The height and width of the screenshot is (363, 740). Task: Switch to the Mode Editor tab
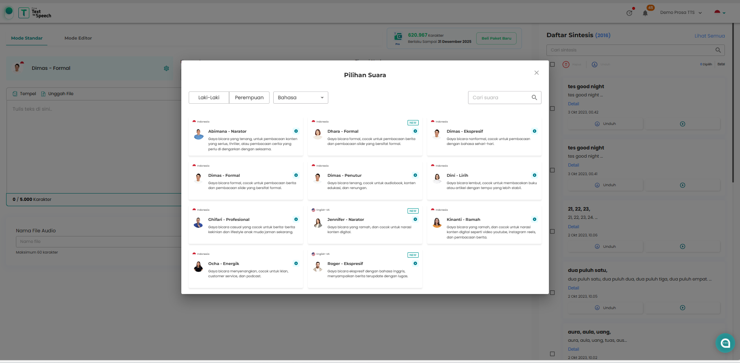[x=78, y=38]
